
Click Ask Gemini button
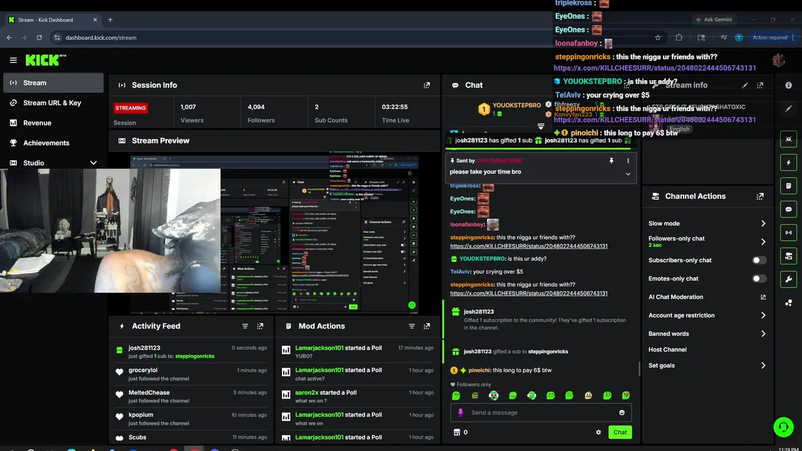pyautogui.click(x=713, y=19)
